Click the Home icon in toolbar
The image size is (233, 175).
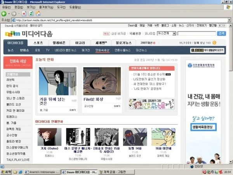click(x=38, y=14)
